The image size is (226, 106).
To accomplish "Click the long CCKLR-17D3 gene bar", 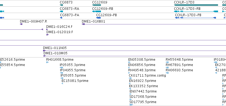I will click(196, 5).
